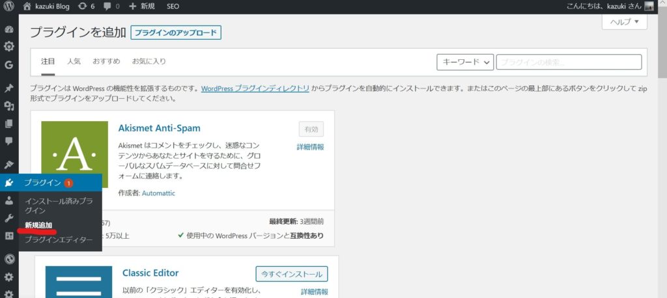This screenshot has width=667, height=298.
Task: Open 詳細情報 link for Classic Editor
Action: 315,292
